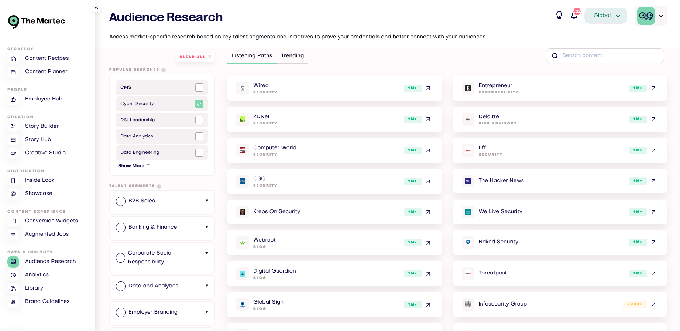Open Deloitte Risk Advisory card
The width and height of the screenshot is (680, 331).
pos(560,119)
